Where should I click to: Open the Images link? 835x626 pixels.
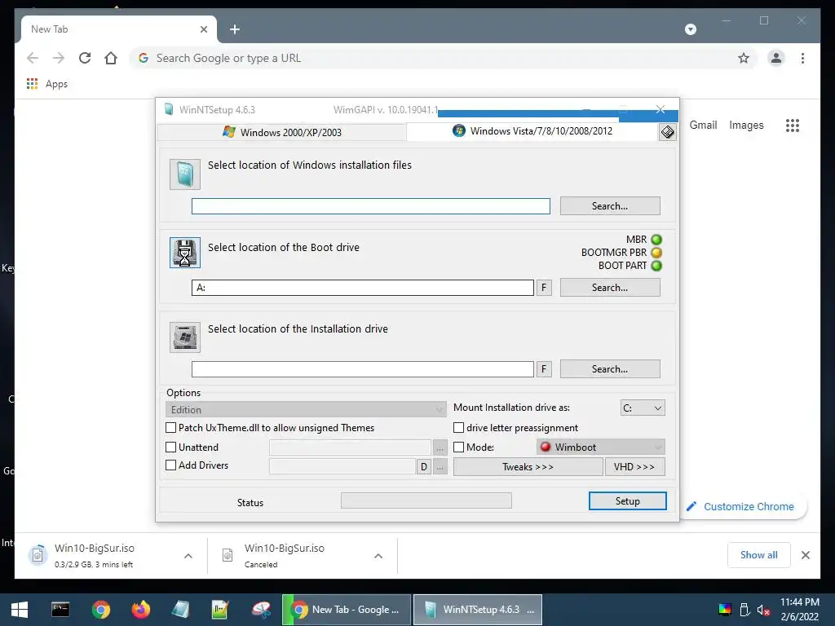click(x=746, y=125)
